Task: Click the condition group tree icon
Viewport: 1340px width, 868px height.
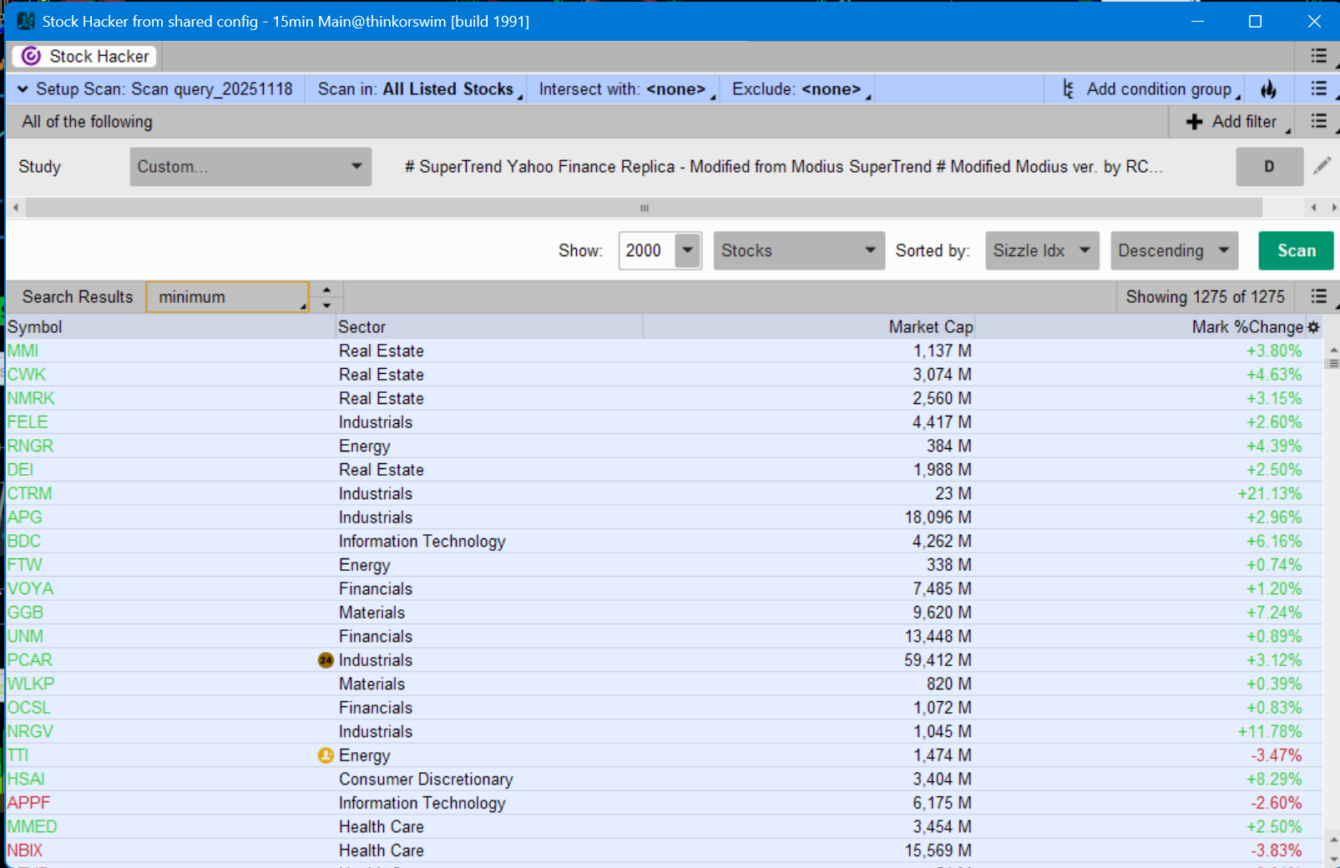Action: coord(1069,89)
